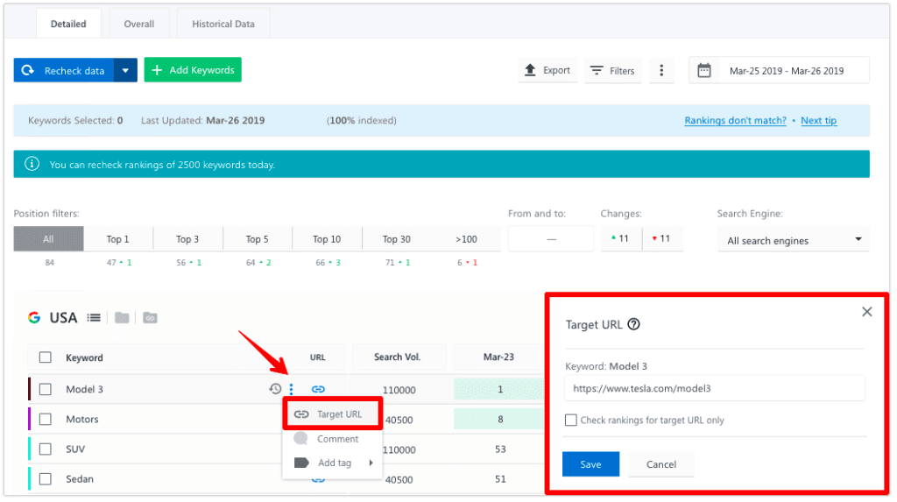Expand the Recheck data dropdown arrow
Screen dimensions: 897x502
click(125, 70)
